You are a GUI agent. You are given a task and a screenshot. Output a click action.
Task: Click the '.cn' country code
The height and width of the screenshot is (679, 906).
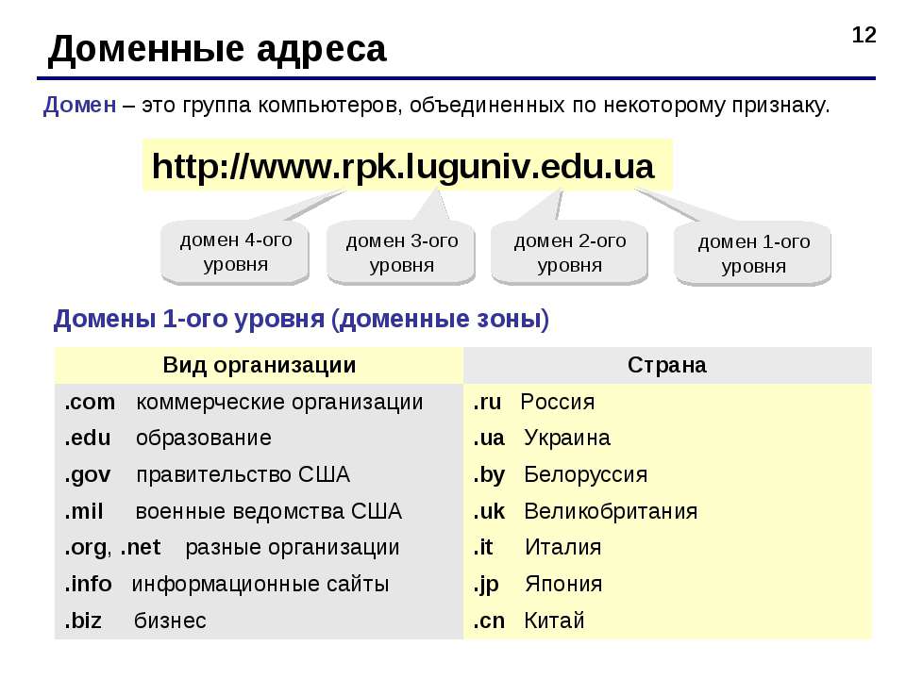tap(489, 621)
